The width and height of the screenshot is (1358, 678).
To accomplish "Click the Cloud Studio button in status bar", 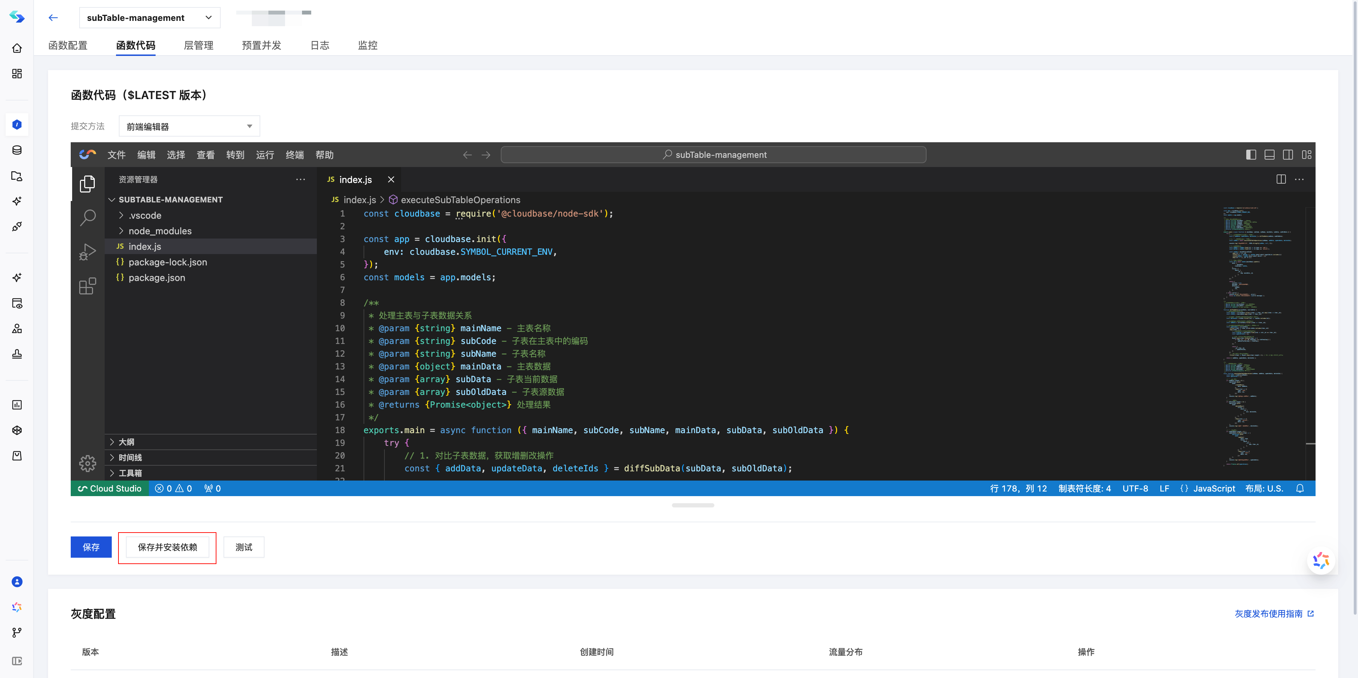I will (x=110, y=489).
